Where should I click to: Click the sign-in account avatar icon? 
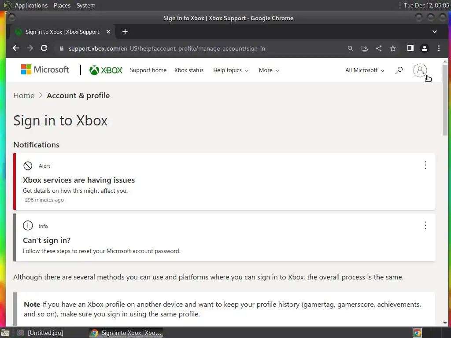(420, 70)
